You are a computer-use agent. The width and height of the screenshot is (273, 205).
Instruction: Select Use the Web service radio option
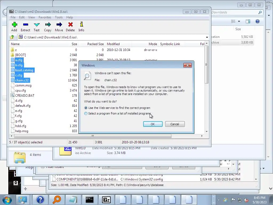[x=86, y=108]
